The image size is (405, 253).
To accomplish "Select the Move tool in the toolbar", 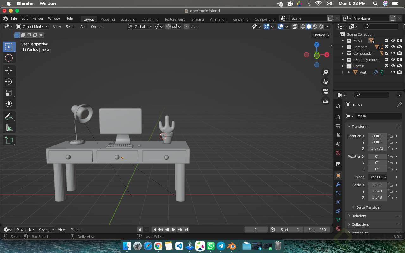I will click(9, 71).
